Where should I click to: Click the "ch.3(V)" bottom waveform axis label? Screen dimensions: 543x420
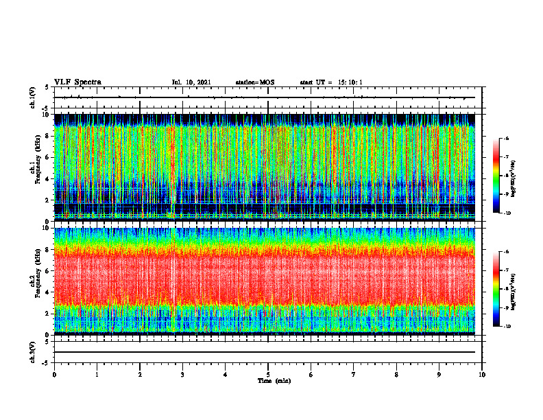tap(32, 352)
